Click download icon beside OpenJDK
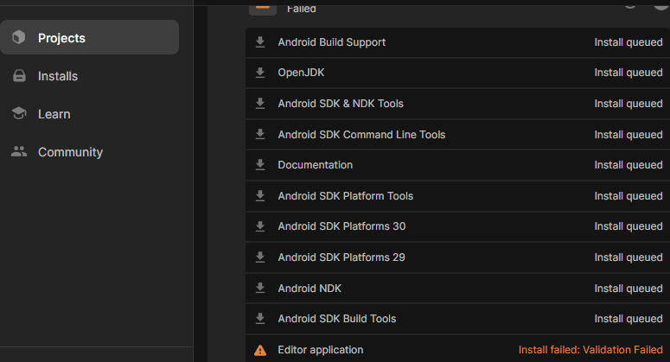The image size is (670, 362). [x=260, y=73]
